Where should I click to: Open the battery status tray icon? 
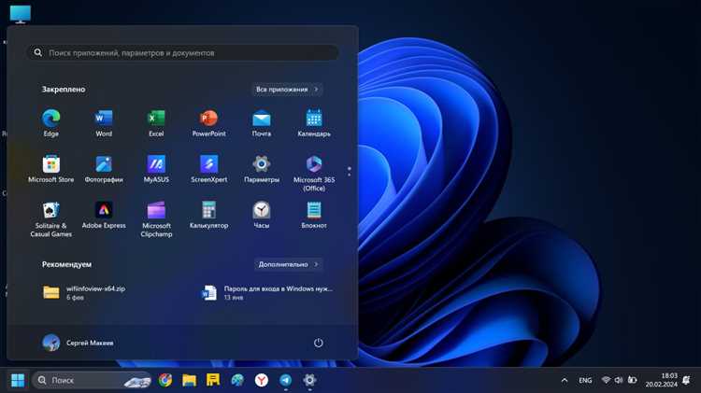[632, 380]
